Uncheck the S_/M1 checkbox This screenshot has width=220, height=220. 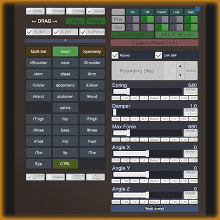pyautogui.click(x=65, y=32)
